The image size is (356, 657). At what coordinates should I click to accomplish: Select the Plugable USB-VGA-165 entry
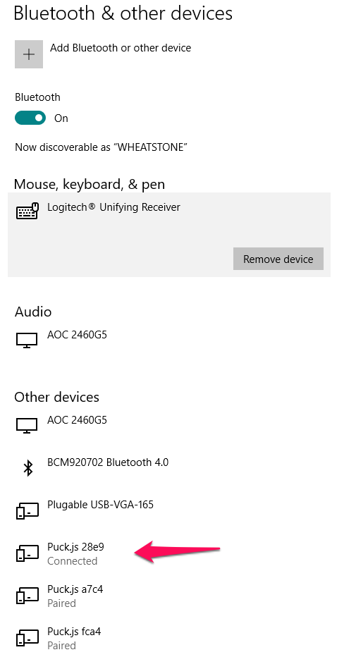click(101, 505)
